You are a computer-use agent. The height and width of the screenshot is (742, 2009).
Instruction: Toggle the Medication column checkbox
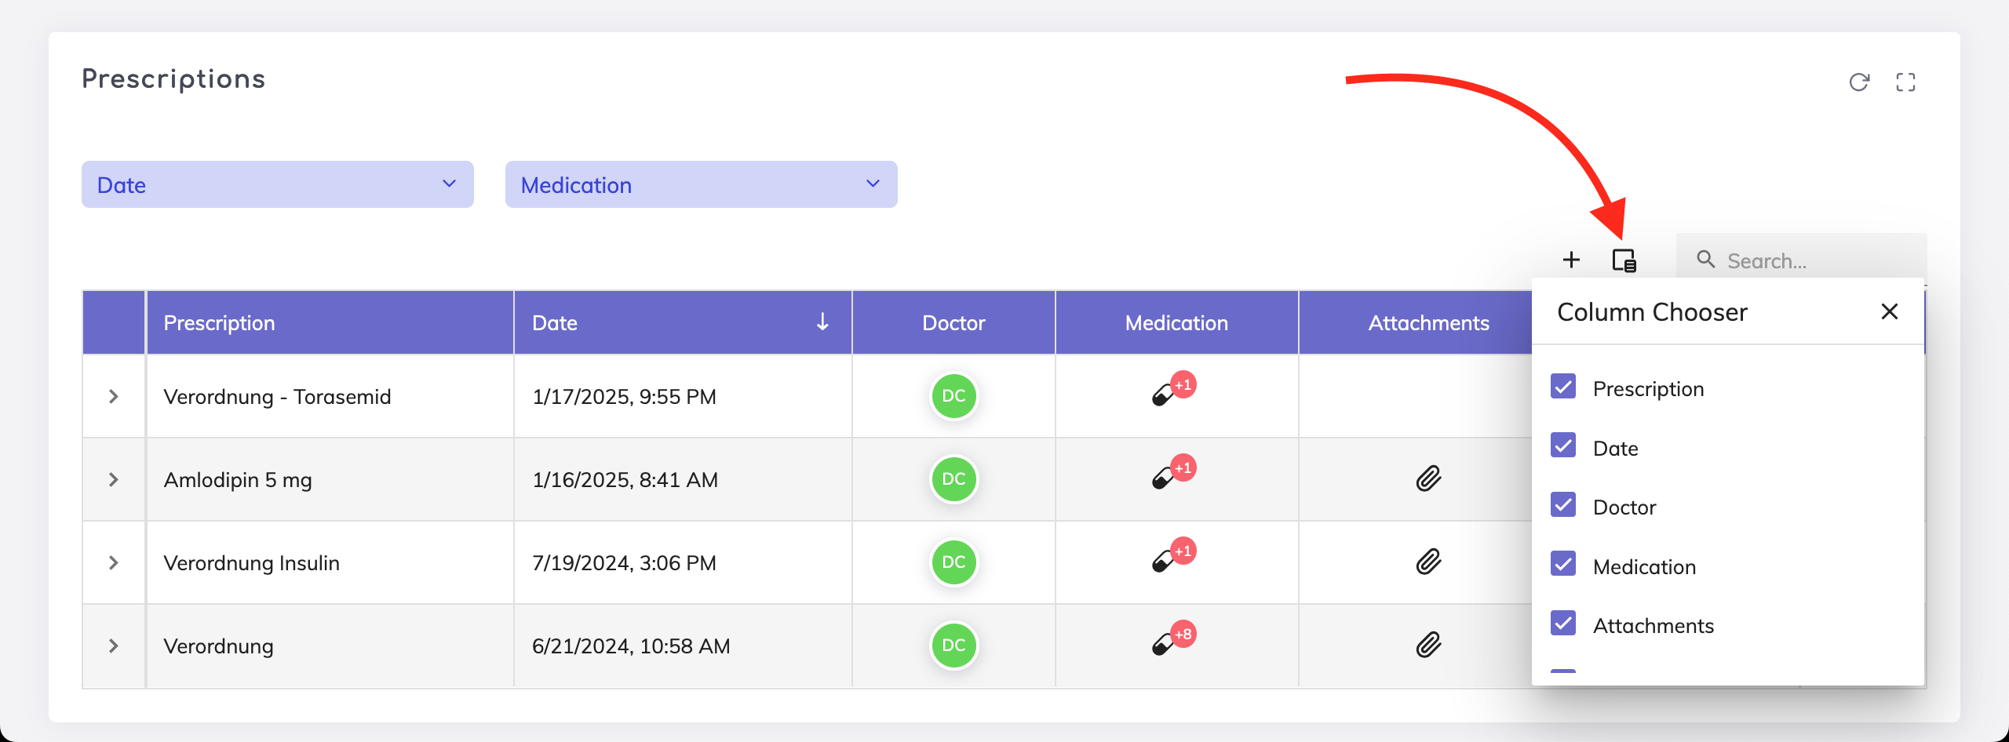[1563, 564]
